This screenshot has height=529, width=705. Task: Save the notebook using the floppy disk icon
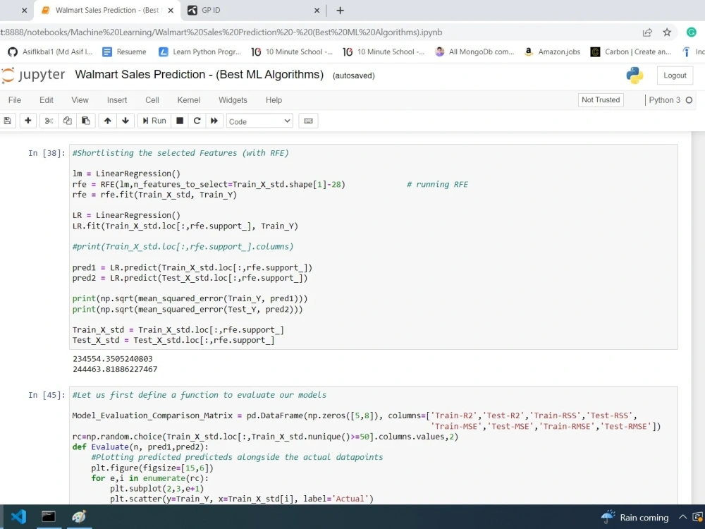(8, 121)
